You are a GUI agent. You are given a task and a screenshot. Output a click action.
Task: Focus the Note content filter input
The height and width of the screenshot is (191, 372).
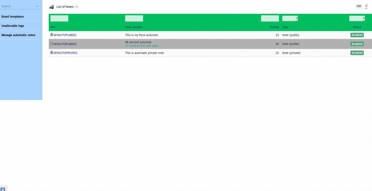tap(134, 18)
